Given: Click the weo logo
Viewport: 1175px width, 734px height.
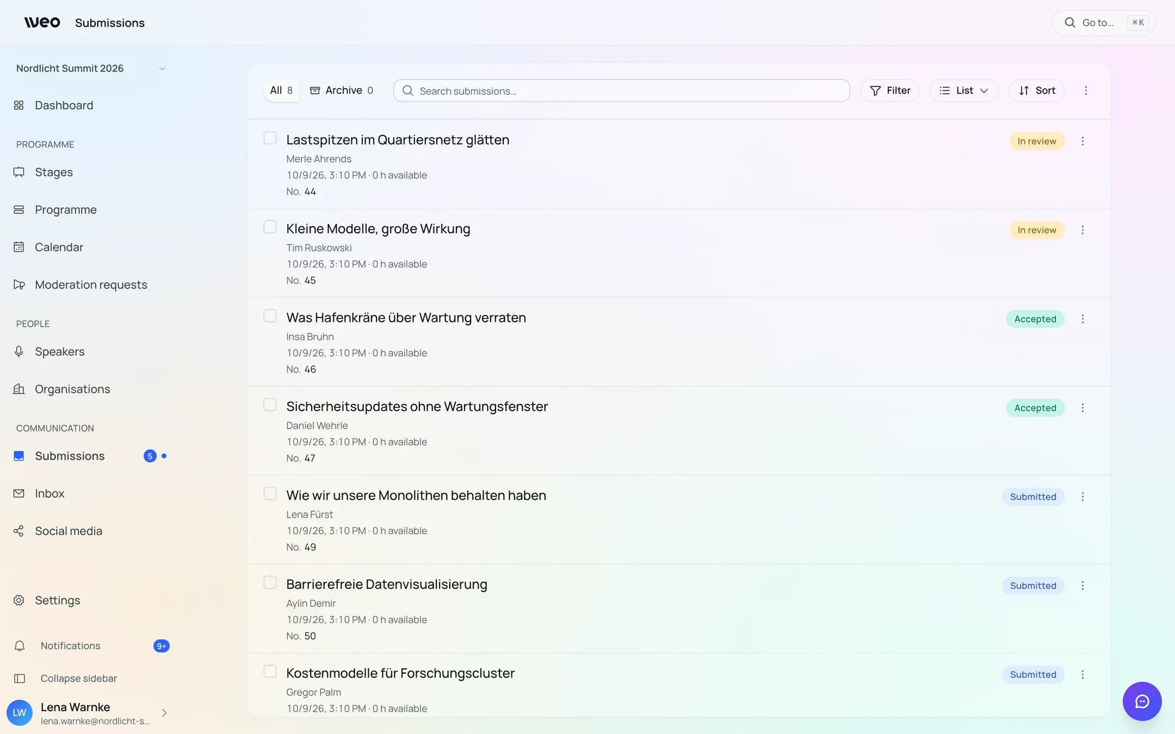Looking at the screenshot, I should tap(42, 22).
